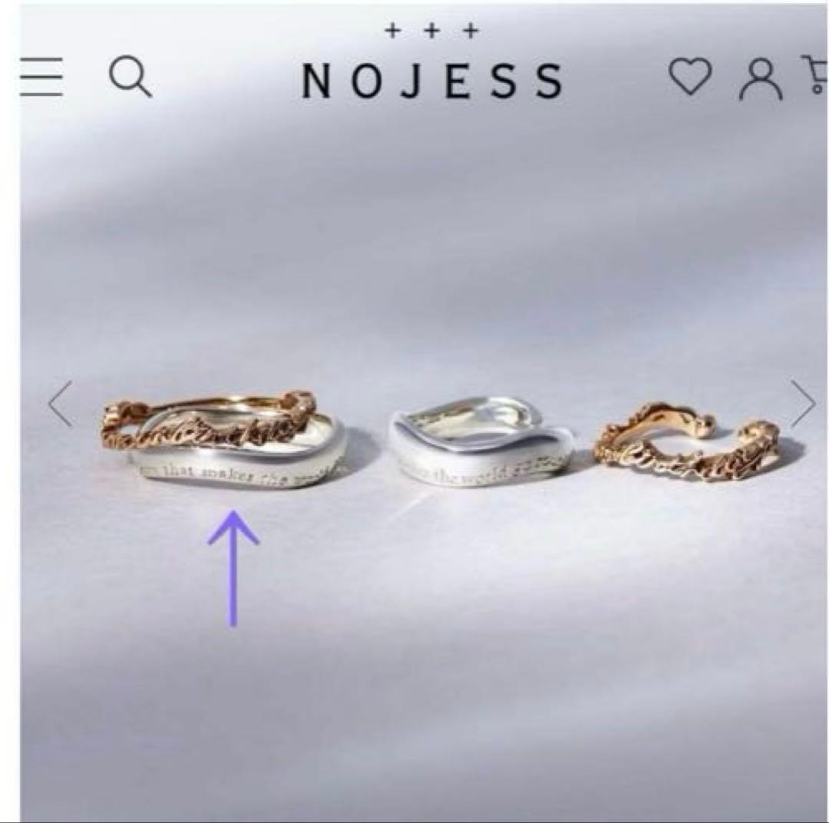
Task: Click the purple upward arrow annotation
Action: (233, 568)
